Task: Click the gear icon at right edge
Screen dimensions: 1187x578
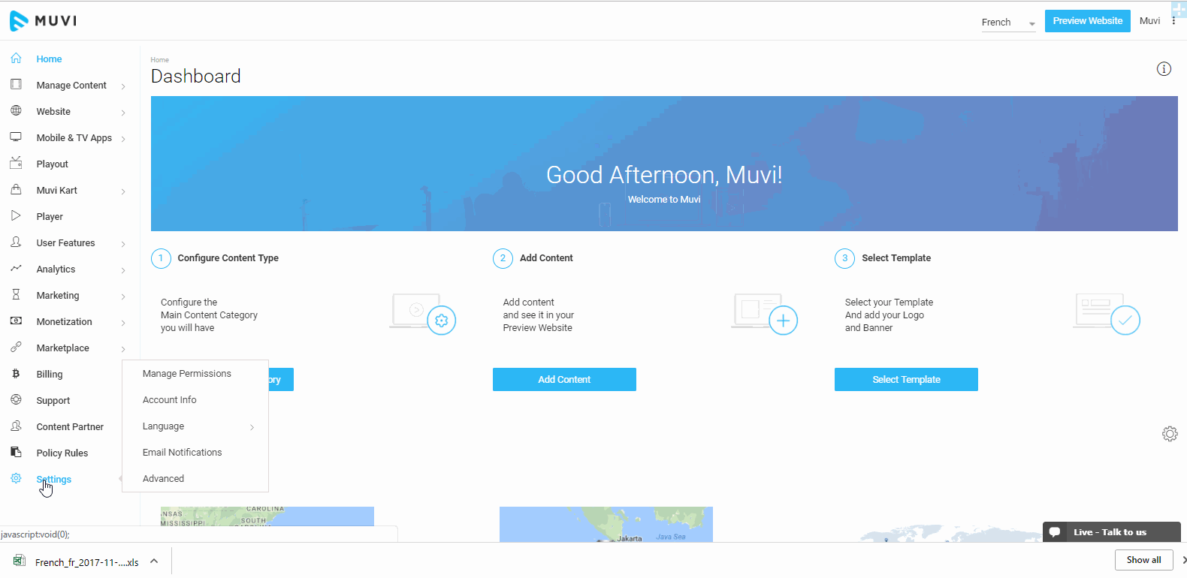Action: pyautogui.click(x=1170, y=434)
